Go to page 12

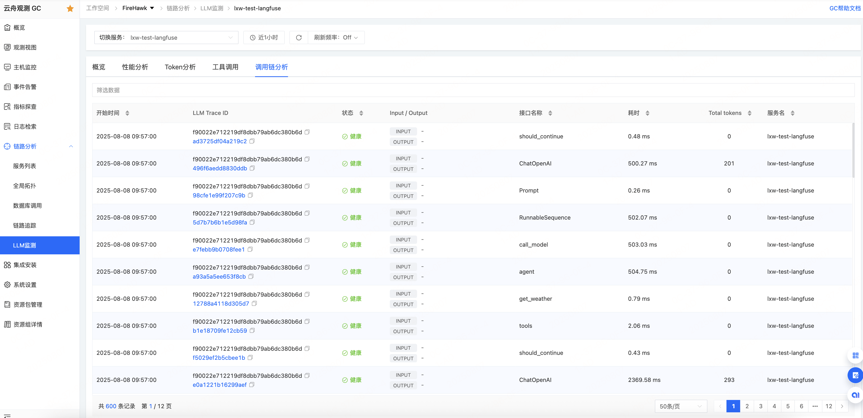(828, 406)
